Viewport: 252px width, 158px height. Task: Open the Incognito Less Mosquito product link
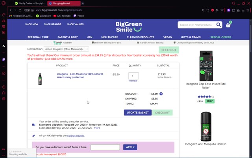[80, 75]
